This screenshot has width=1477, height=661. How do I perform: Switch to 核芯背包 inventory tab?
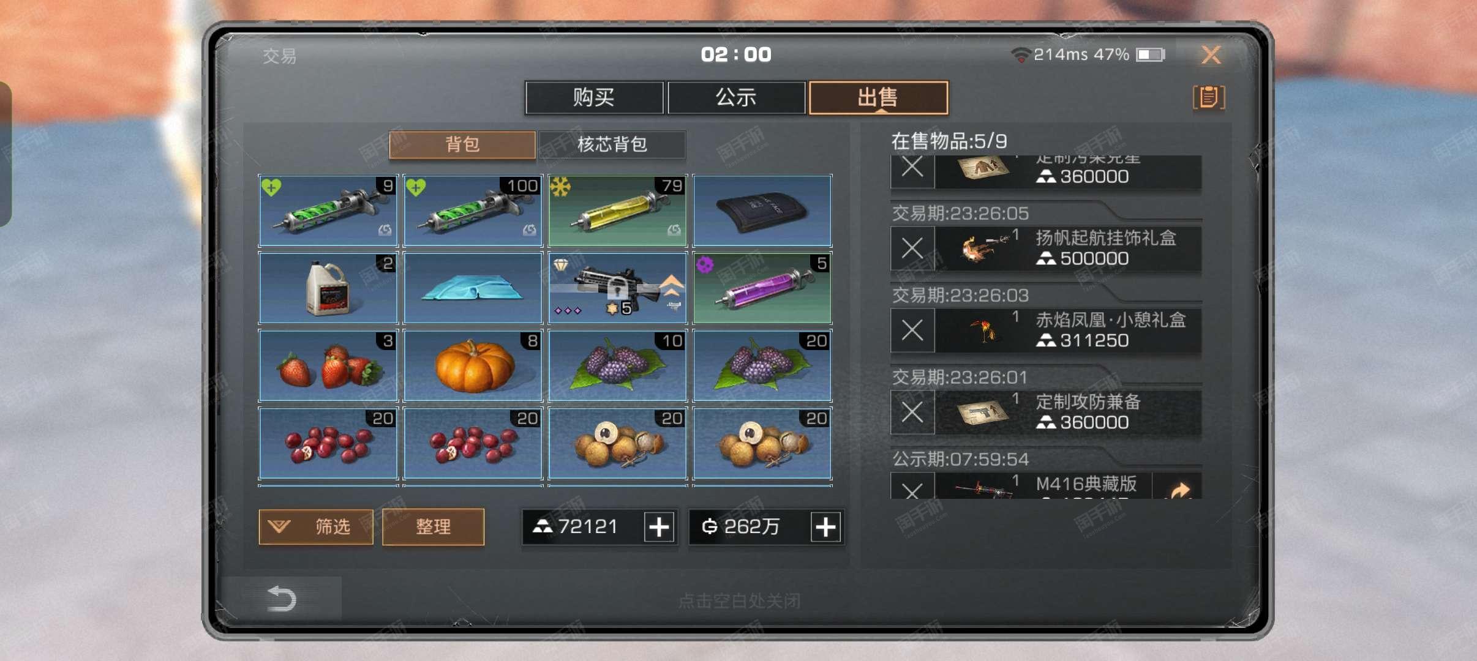612,144
